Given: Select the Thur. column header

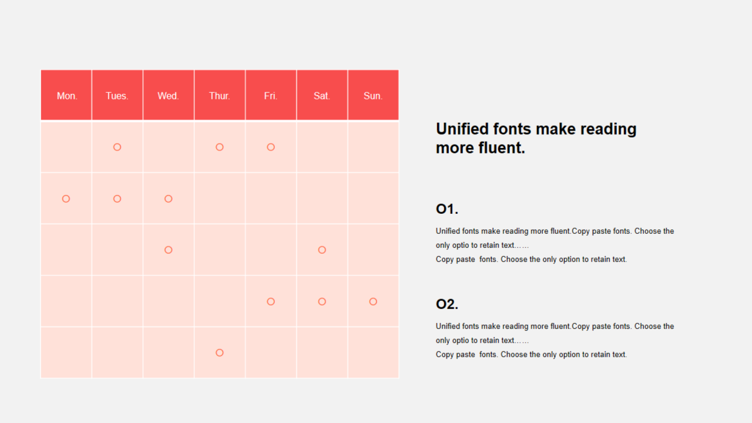Looking at the screenshot, I should 220,95.
